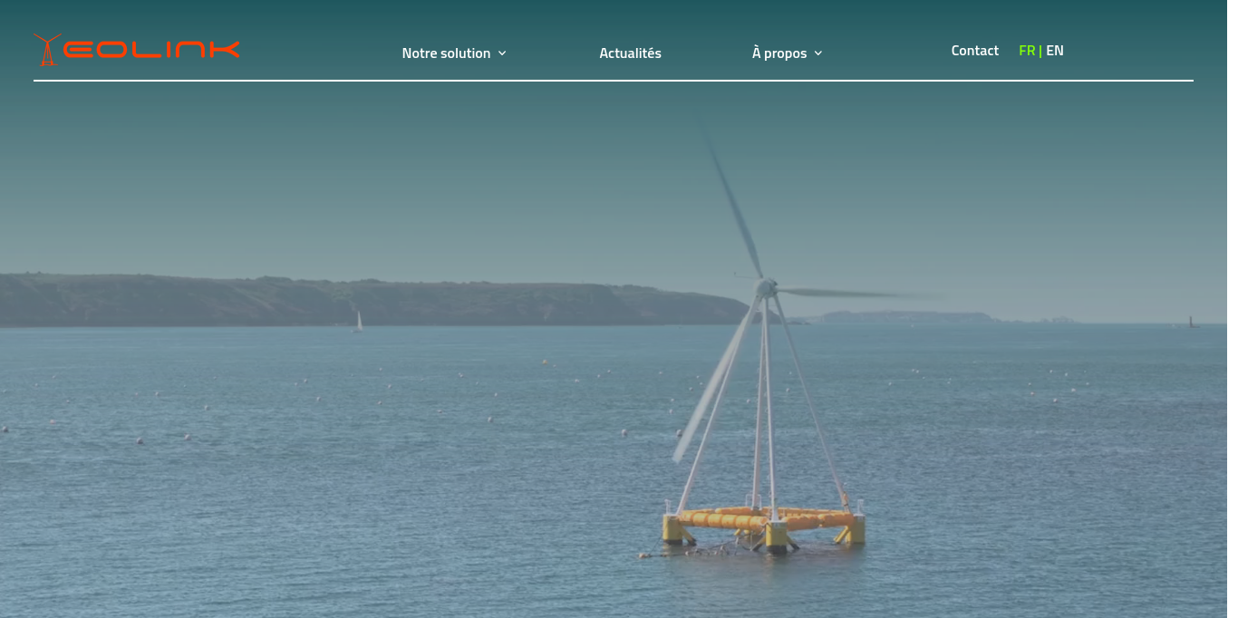The width and height of the screenshot is (1238, 618).
Task: Click the small beacon at the far right horizon
Action: [x=1191, y=322]
